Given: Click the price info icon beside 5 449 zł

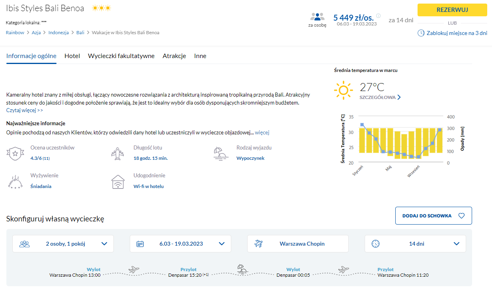Looking at the screenshot, I should 378,16.
